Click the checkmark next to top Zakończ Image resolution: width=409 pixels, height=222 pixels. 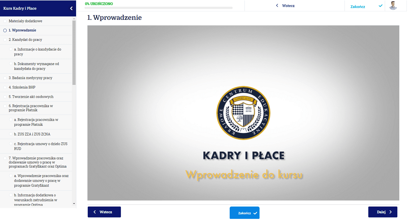381,6
